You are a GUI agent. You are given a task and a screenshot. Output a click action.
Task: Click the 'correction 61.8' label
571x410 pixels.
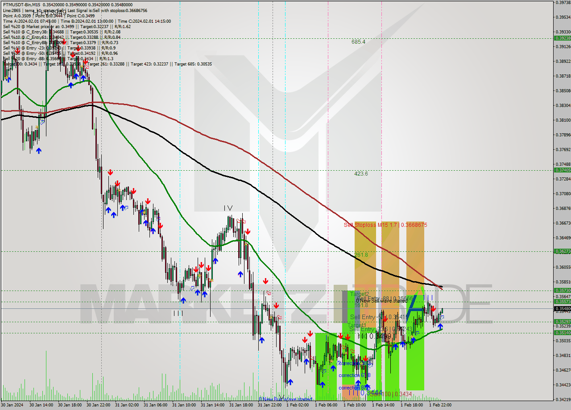click(354, 375)
